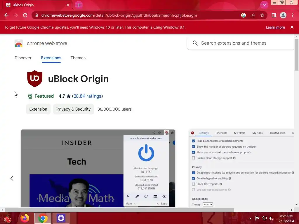The width and height of the screenshot is (299, 224).
Task: Open the Theme Auto dropdown
Action: pos(208,204)
